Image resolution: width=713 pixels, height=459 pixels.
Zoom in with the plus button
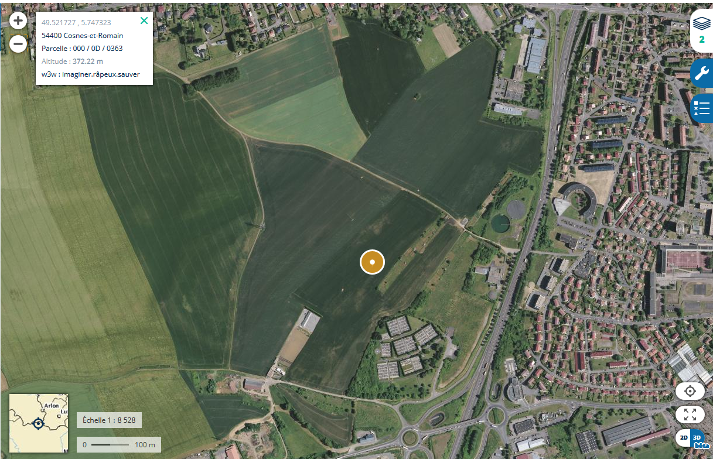pyautogui.click(x=18, y=21)
